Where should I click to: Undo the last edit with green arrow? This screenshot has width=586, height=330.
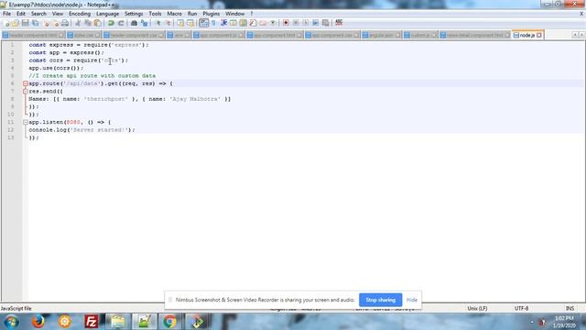point(111,23)
